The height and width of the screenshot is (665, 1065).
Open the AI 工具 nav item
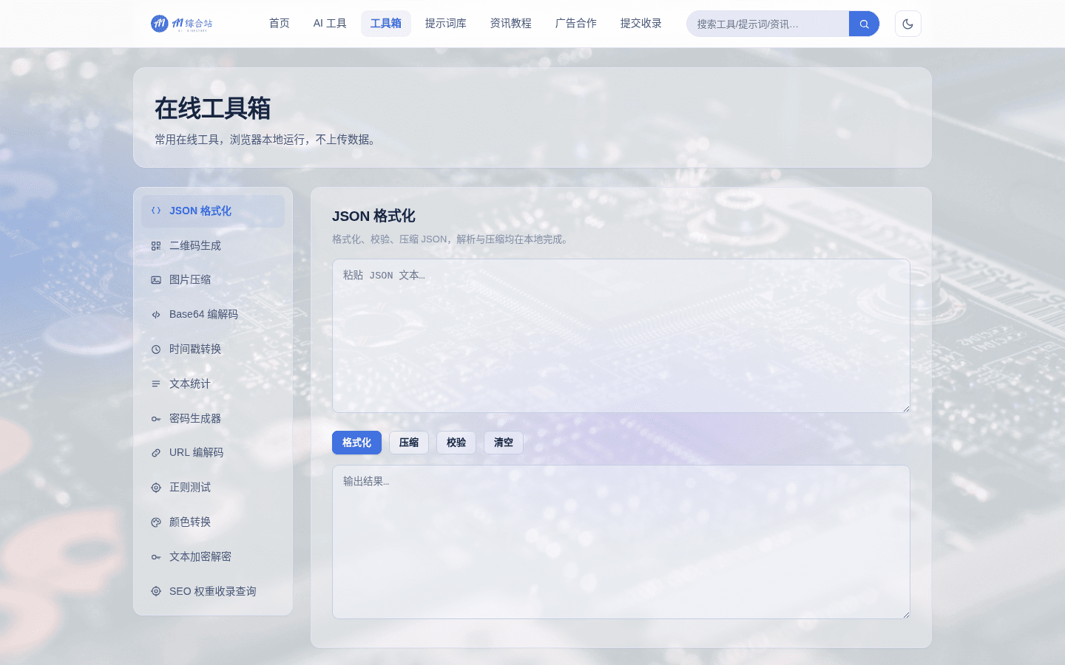coord(330,24)
